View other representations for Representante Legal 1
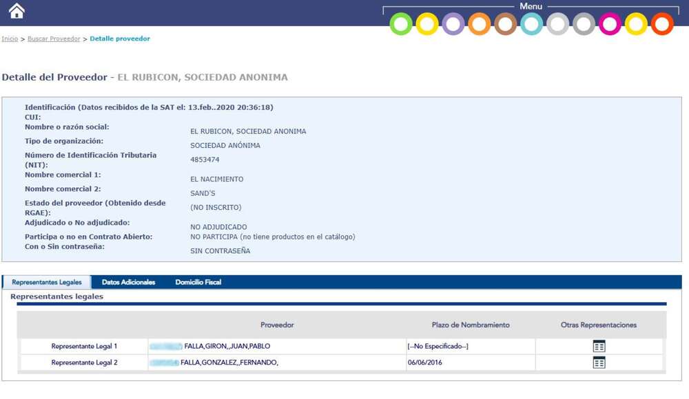The image size is (689, 399). click(599, 346)
